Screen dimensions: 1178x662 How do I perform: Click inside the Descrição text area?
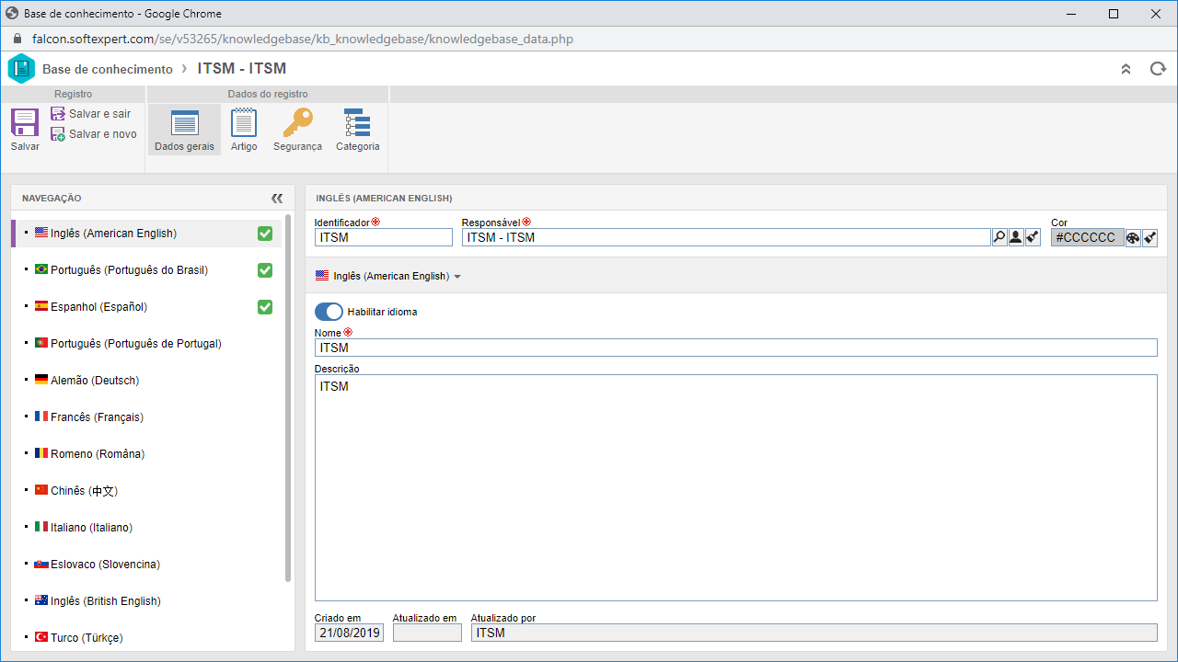point(735,487)
